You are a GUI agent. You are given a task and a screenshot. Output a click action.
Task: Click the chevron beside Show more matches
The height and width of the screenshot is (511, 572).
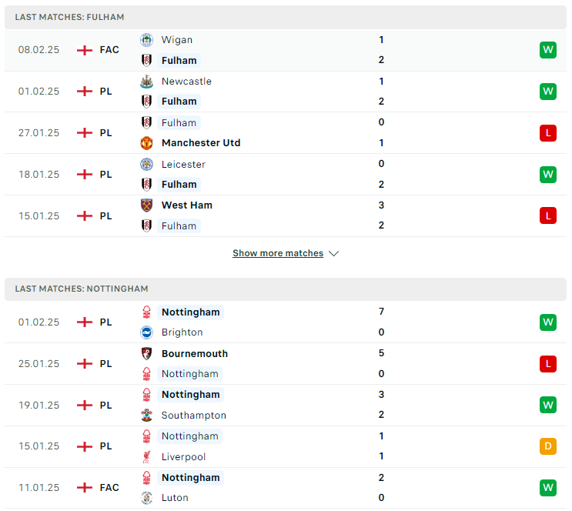[x=333, y=253]
